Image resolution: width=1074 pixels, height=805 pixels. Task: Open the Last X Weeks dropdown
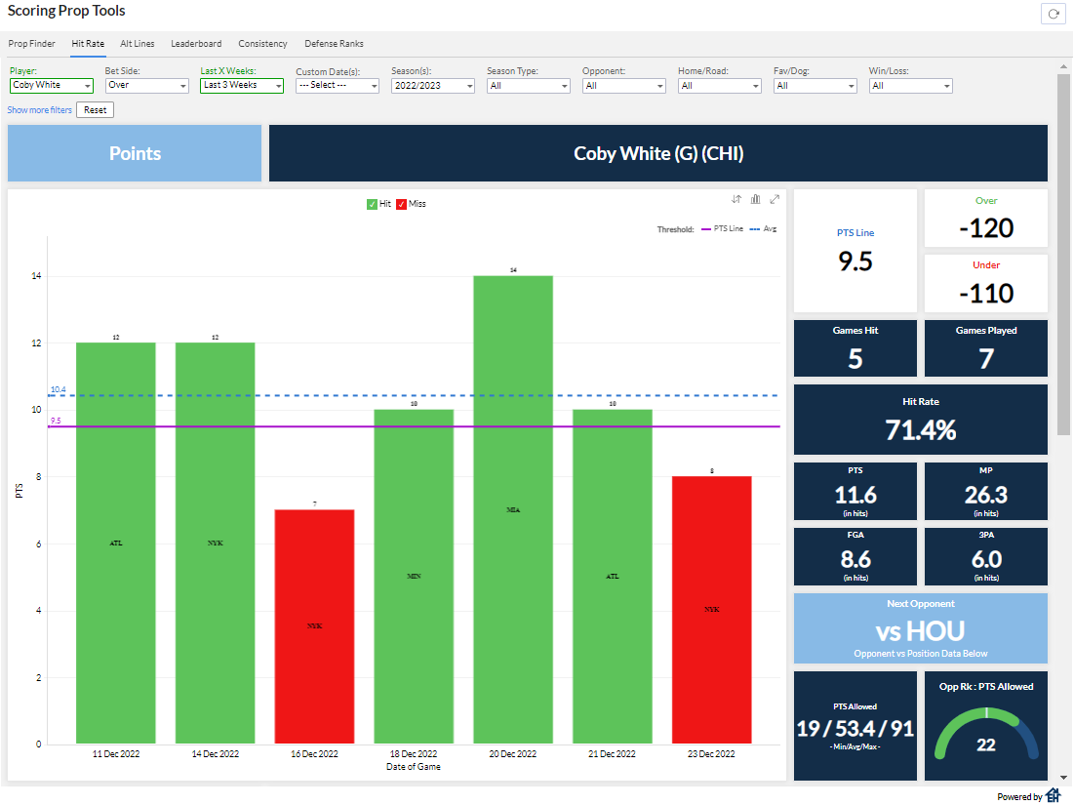(241, 86)
